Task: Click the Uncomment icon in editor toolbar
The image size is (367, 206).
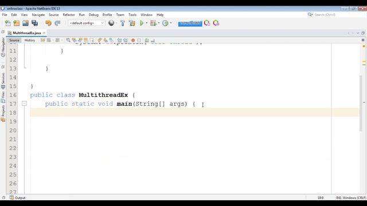Action: [153, 40]
